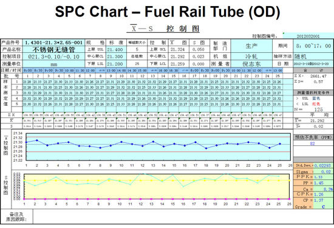The height and width of the screenshot is (228, 334).
Task: Click the Grade result C cell
Action: pos(324,207)
